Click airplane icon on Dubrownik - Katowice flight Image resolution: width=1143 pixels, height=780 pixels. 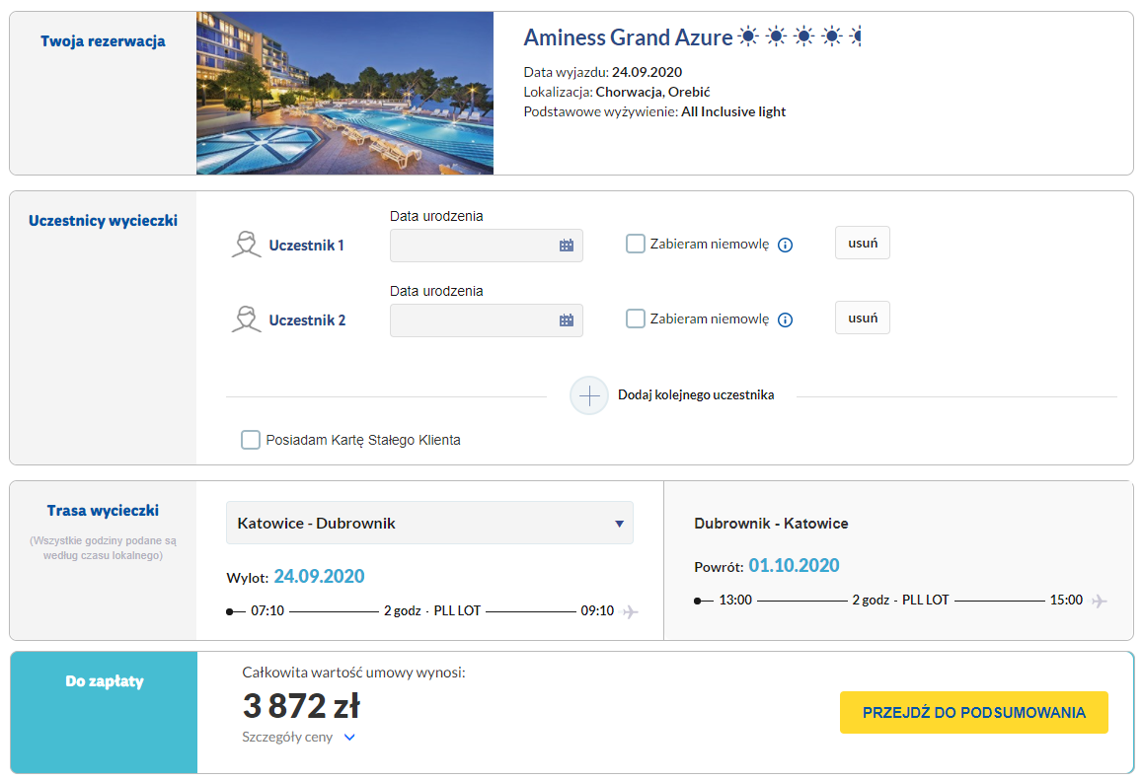click(1100, 601)
